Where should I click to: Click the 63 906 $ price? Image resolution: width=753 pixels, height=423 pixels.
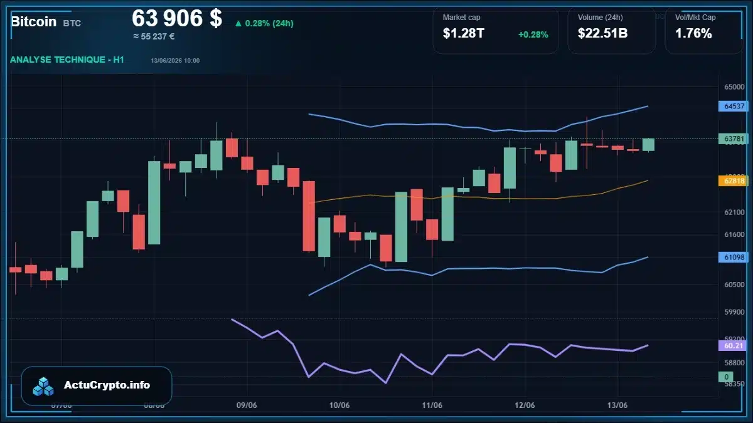177,18
